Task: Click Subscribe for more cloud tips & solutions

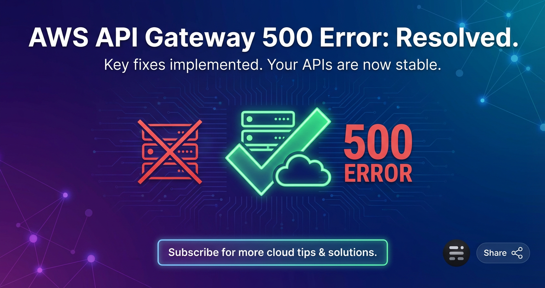Action: point(272,252)
